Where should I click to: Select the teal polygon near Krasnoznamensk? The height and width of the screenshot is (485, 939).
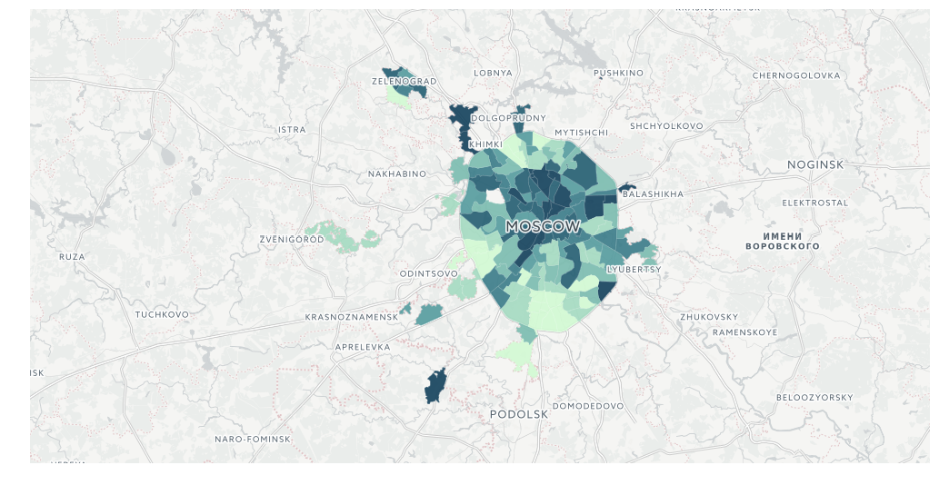coord(429,314)
